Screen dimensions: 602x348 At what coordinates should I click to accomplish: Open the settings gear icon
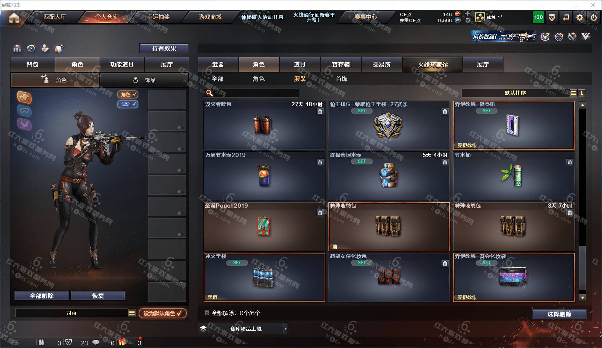(x=580, y=17)
